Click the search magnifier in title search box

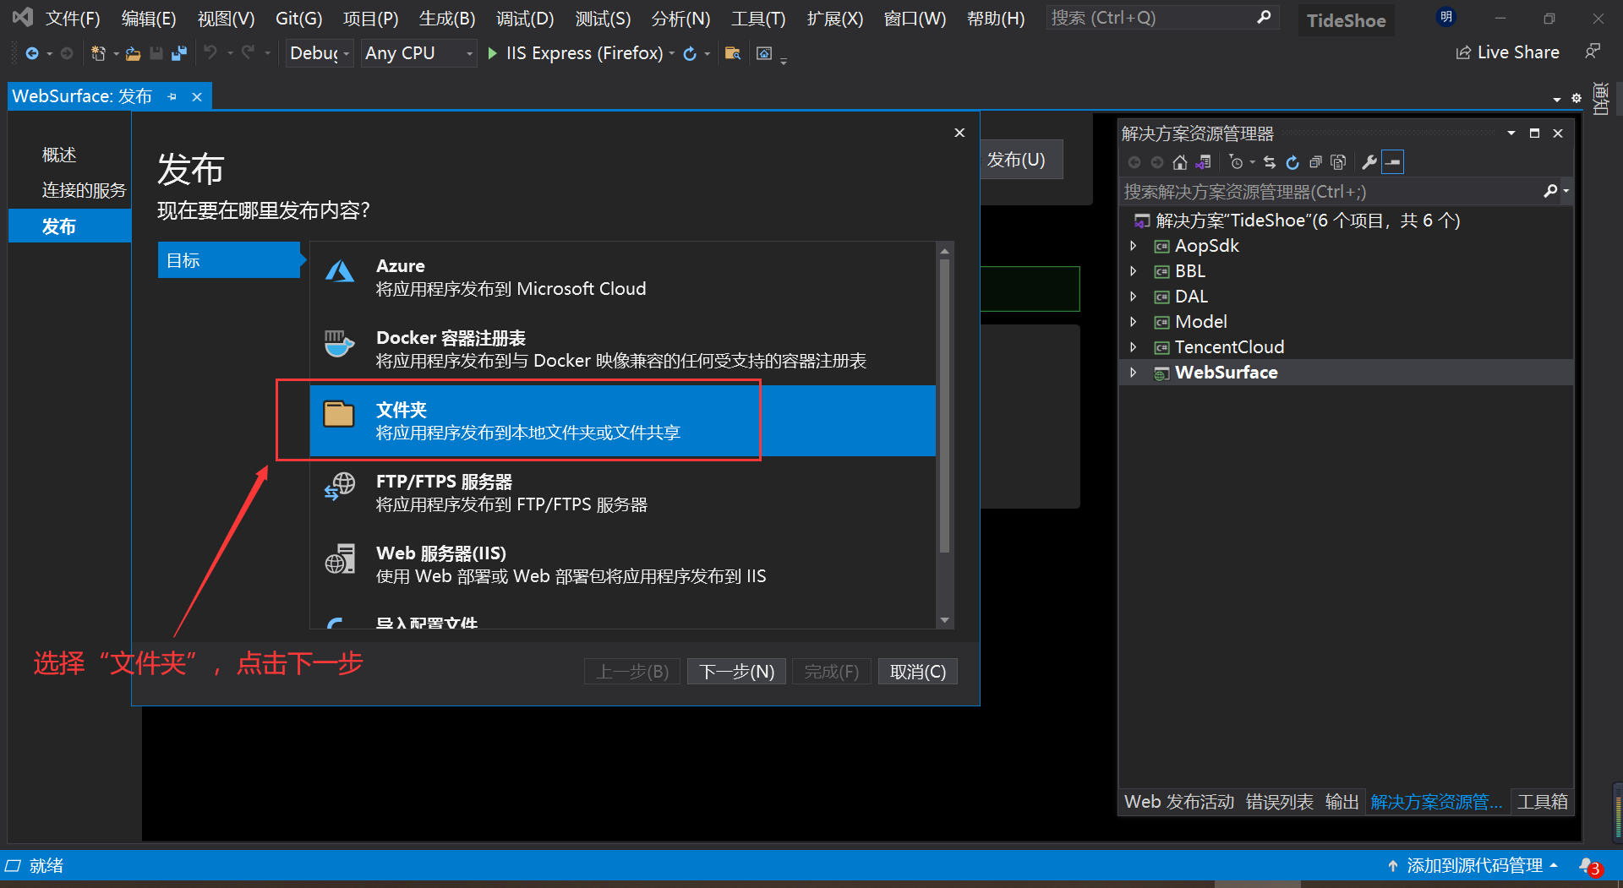click(x=1264, y=17)
